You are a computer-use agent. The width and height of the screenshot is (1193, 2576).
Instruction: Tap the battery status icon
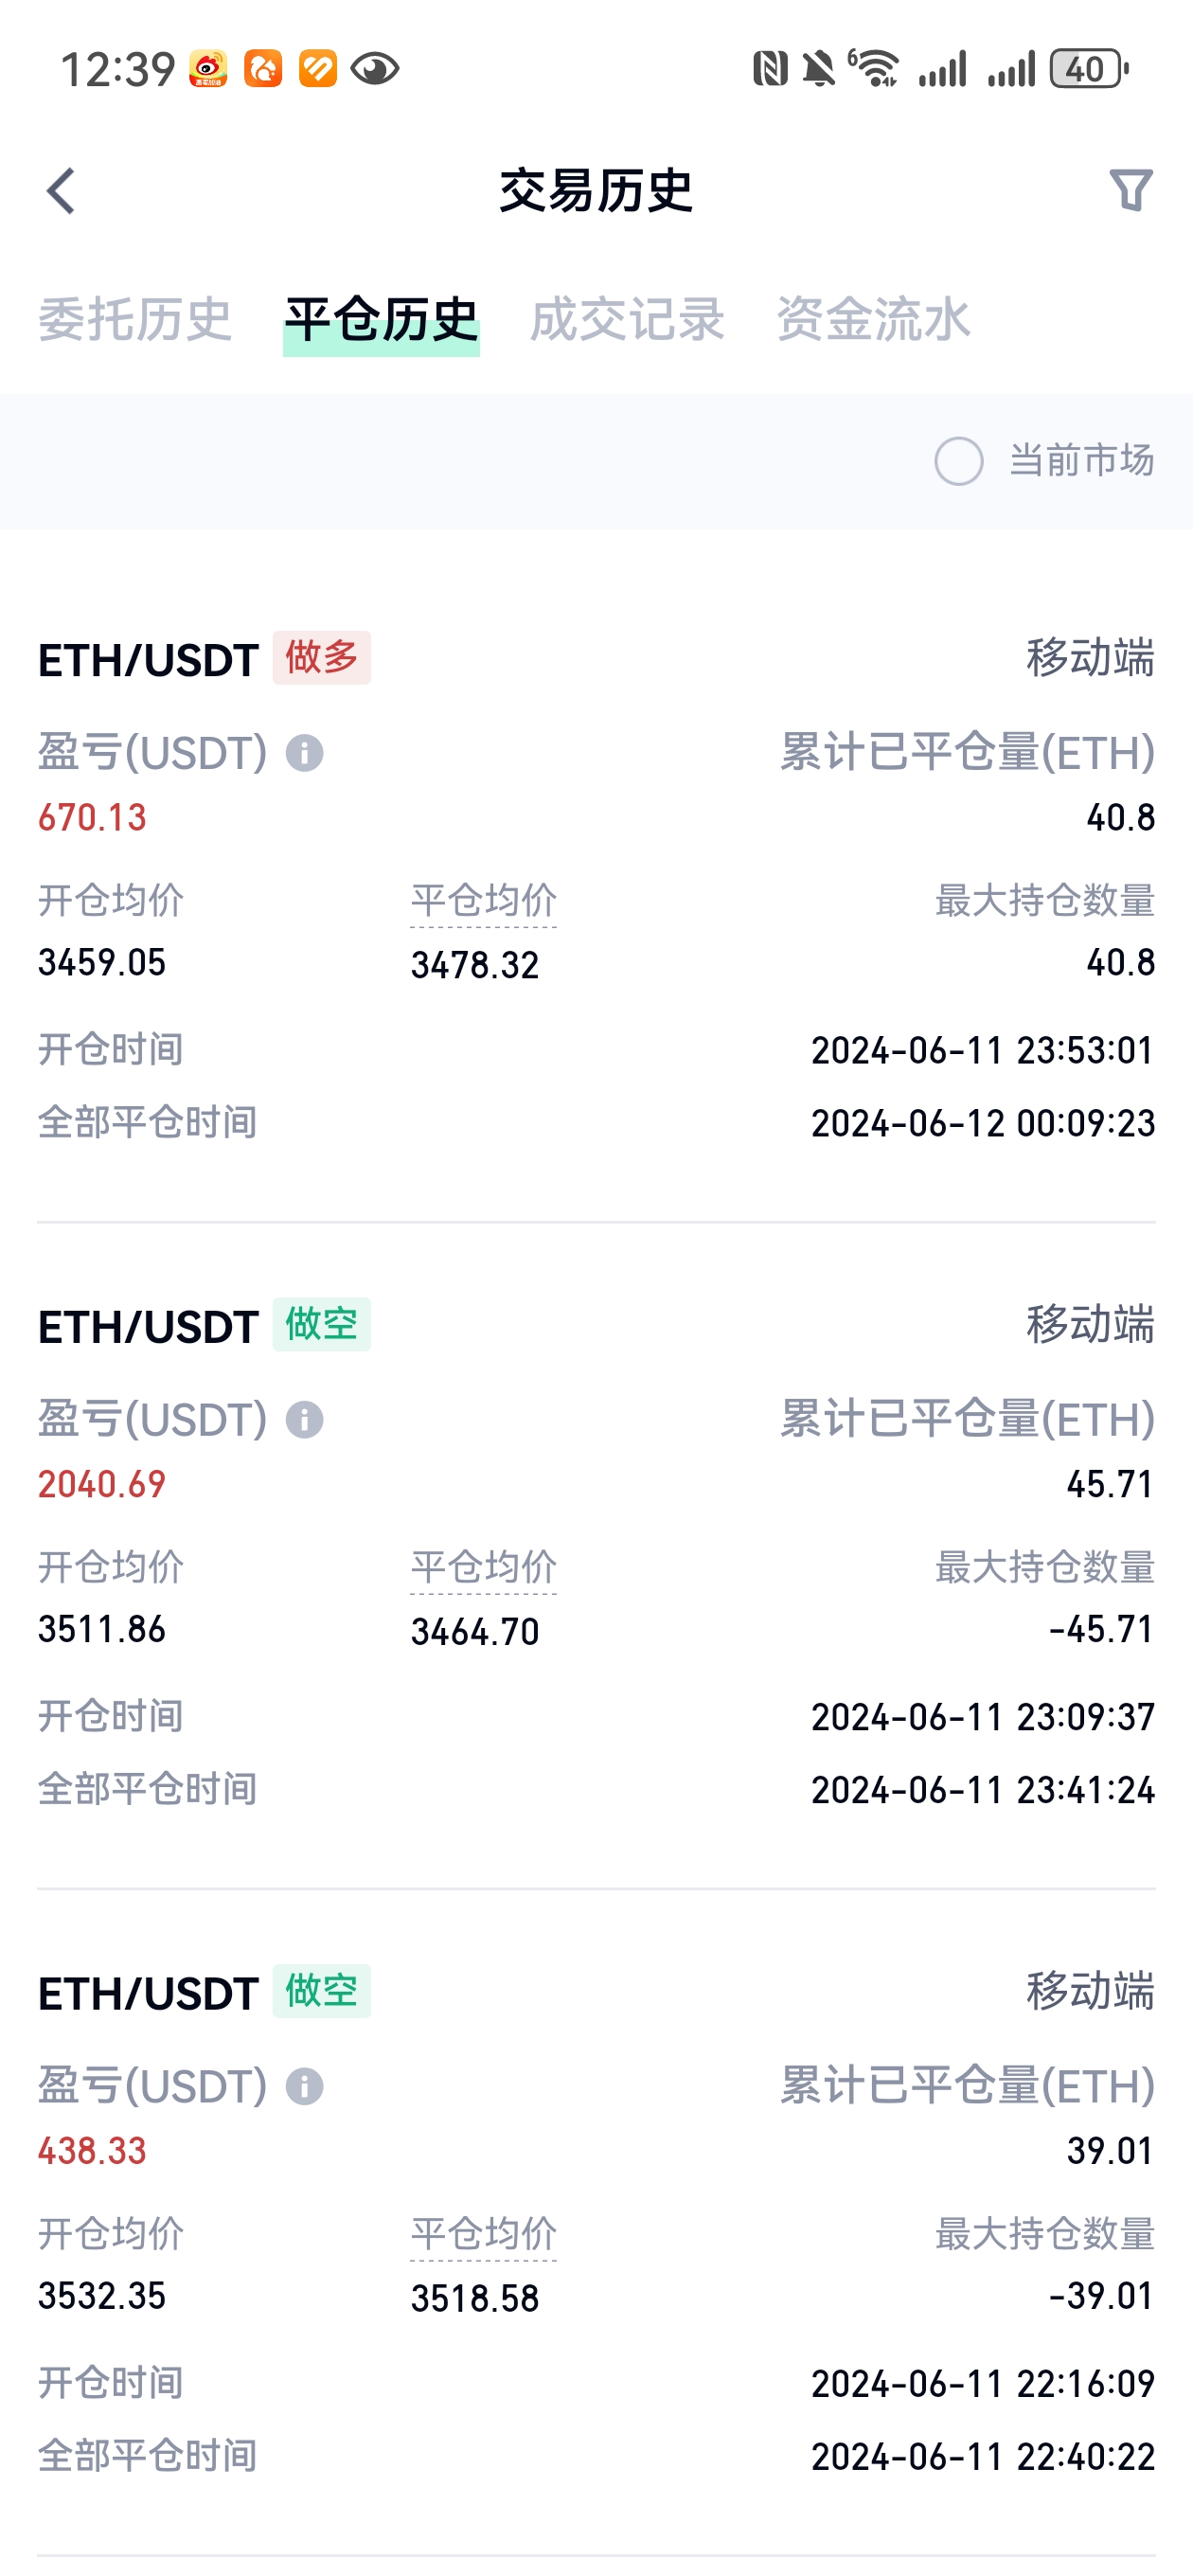click(x=1089, y=69)
